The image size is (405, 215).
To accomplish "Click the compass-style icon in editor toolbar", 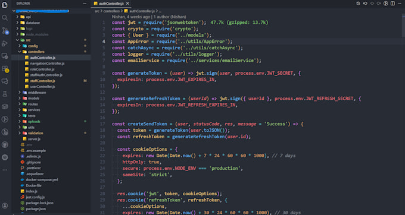I will click(385, 4).
